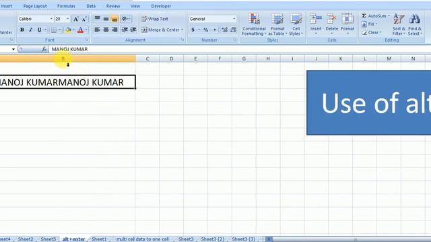Open the Developer ribbon tab
This screenshot has height=242, width=431.
tap(161, 6)
